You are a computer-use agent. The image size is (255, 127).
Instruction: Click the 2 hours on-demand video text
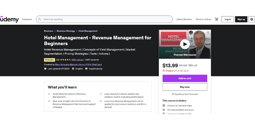point(179,106)
